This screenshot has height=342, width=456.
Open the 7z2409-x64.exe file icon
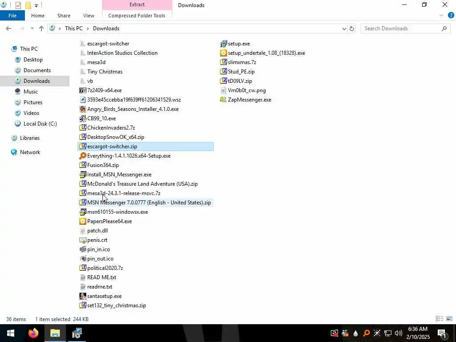click(82, 90)
